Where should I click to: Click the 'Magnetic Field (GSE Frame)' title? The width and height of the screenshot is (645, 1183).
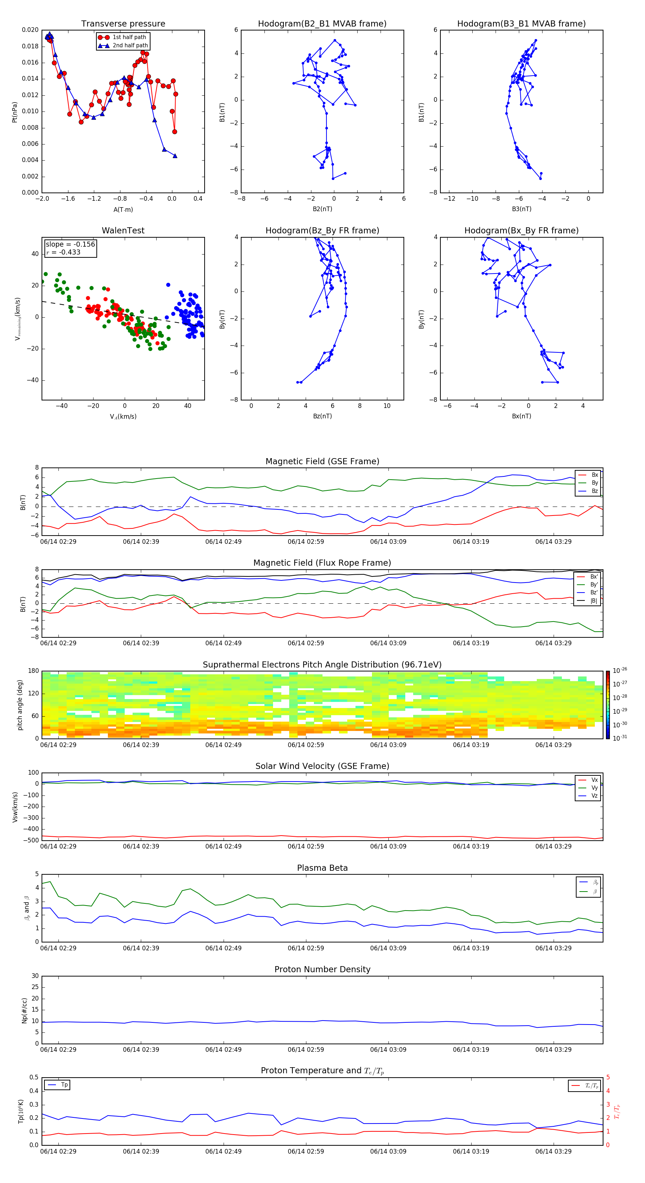point(322,461)
